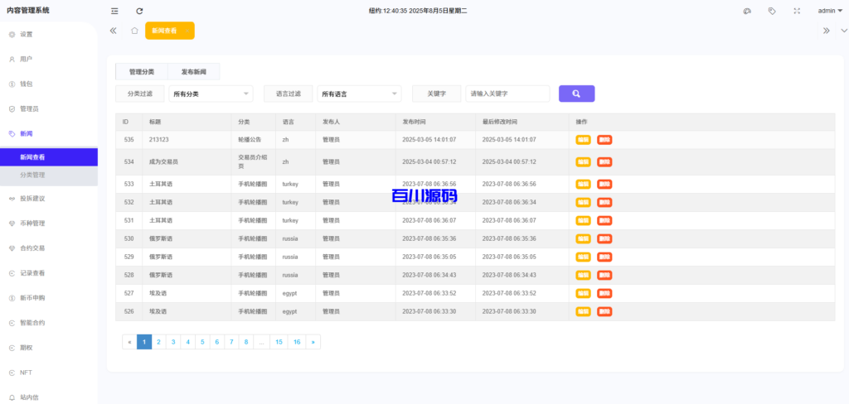The width and height of the screenshot is (849, 404).
Task: Click the purple search magnifier button
Action: point(576,94)
